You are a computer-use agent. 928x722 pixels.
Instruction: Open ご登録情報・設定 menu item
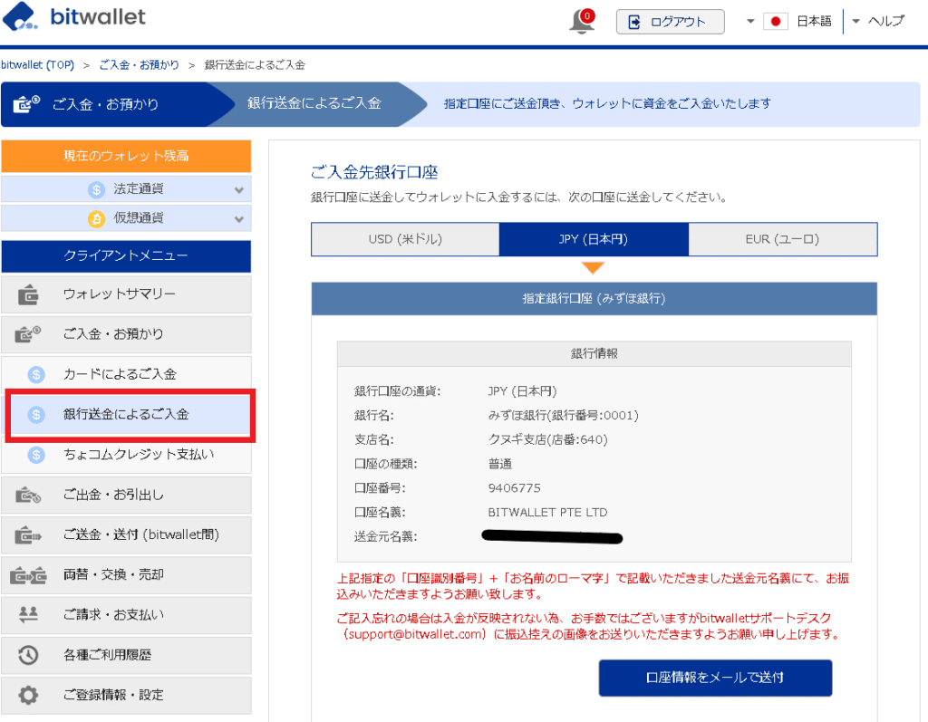tap(126, 696)
